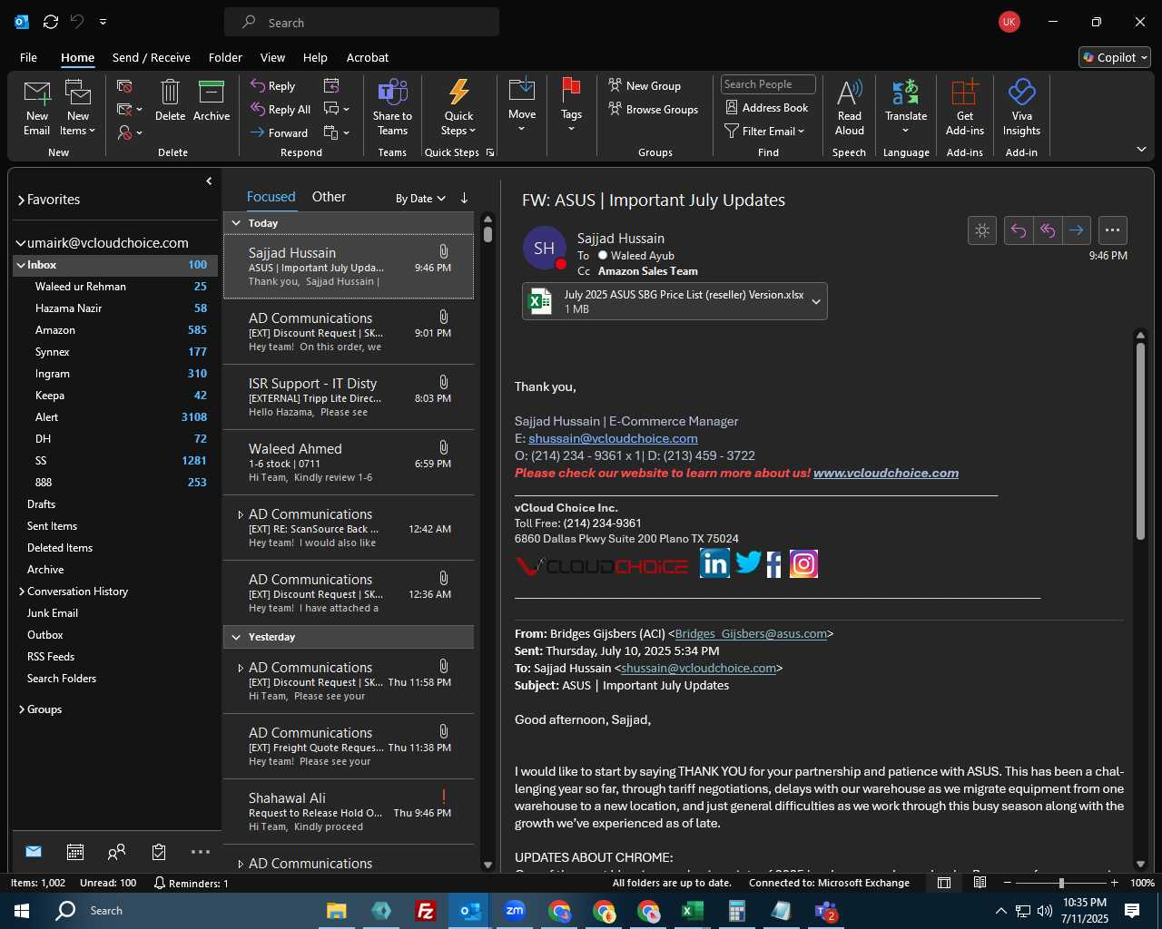1162x929 pixels.
Task: Delete the selected message
Action: pyautogui.click(x=170, y=100)
